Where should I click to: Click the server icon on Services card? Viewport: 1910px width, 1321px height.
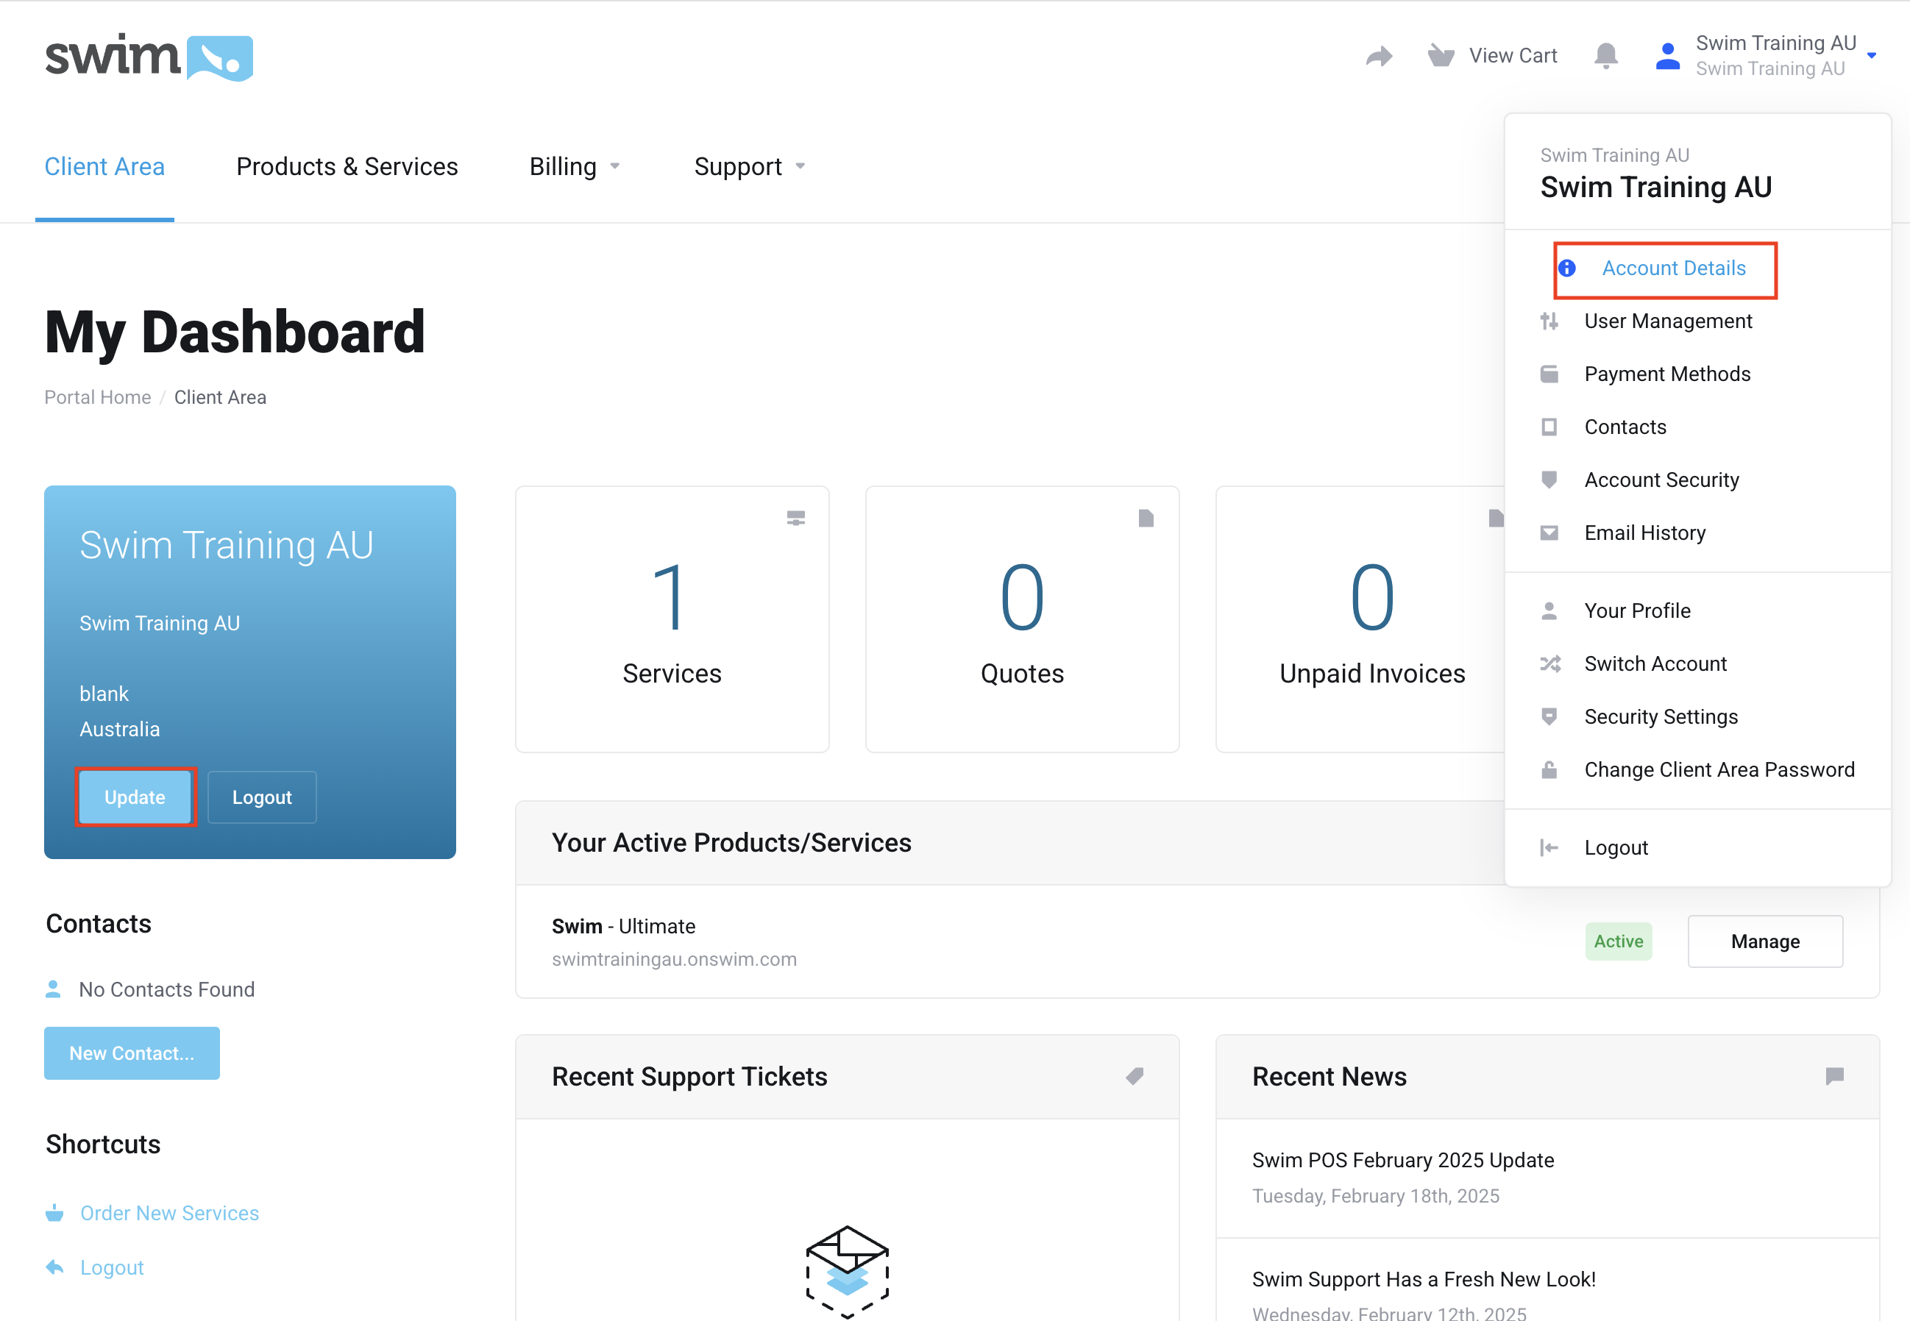click(x=795, y=518)
